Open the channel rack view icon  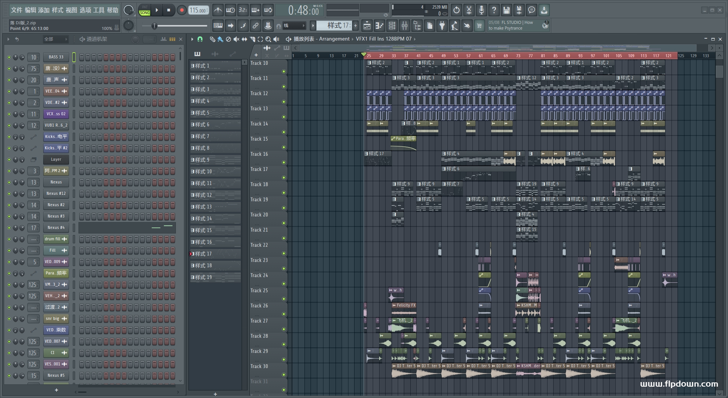coord(392,26)
